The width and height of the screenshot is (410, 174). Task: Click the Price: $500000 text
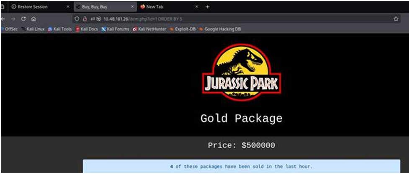241,145
